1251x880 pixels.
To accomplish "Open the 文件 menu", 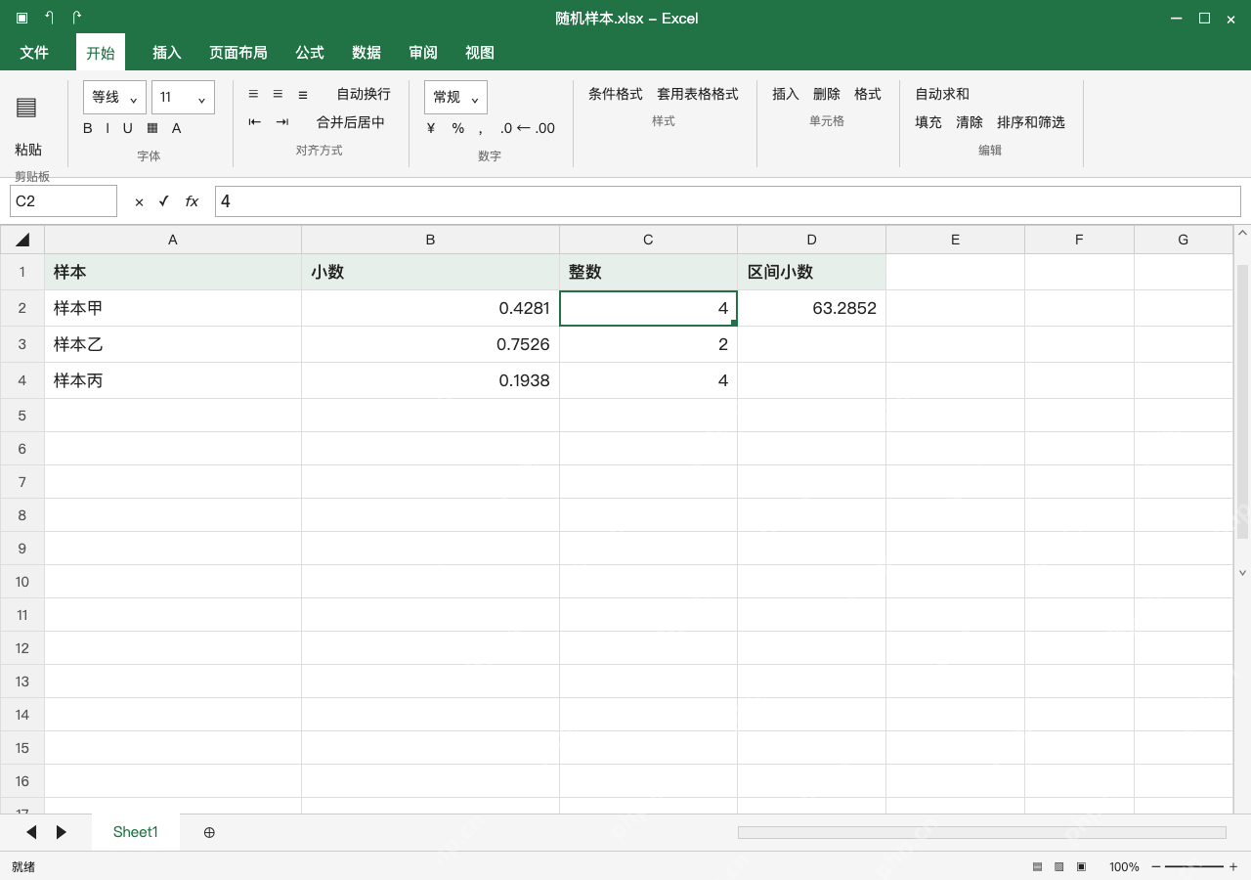I will pos(34,53).
